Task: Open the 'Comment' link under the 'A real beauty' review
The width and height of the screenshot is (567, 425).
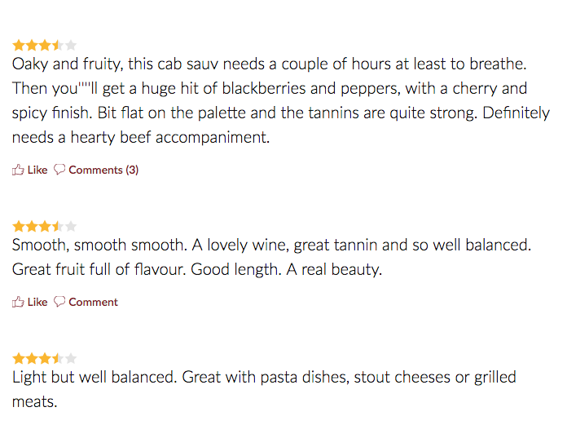Action: coord(93,302)
